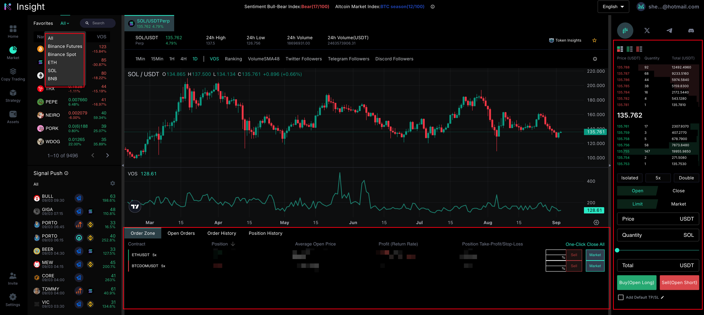Star SOL/USDT as a favorite
Viewport: 704px width, 315px height.
pyautogui.click(x=594, y=40)
